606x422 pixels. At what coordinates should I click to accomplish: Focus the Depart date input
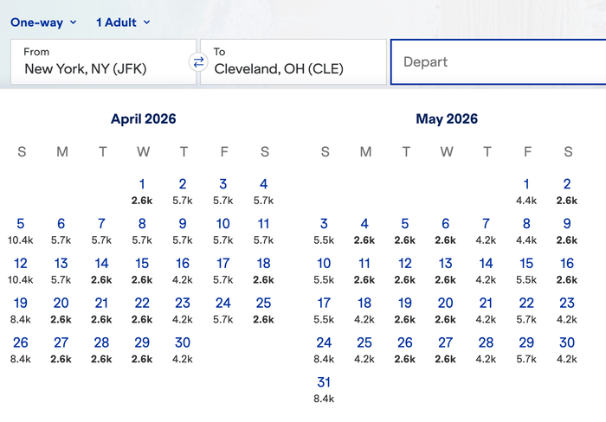click(x=499, y=61)
